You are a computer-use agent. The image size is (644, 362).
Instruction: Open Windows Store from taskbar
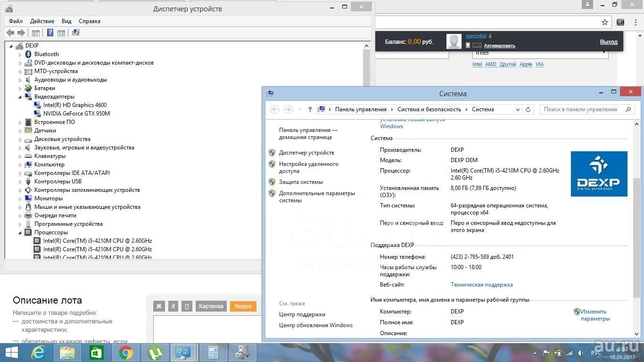(96, 353)
